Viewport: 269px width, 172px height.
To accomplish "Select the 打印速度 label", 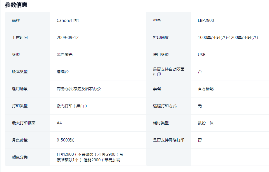I will pyautogui.click(x=161, y=38).
